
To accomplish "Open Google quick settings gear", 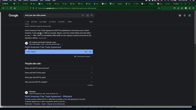I will pyautogui.click(x=180, y=16).
